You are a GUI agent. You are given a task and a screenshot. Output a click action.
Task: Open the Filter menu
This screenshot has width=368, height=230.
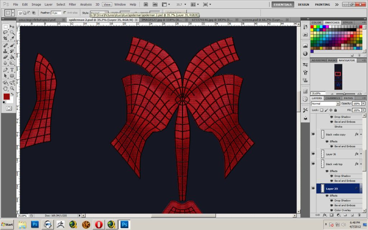pos(72,4)
